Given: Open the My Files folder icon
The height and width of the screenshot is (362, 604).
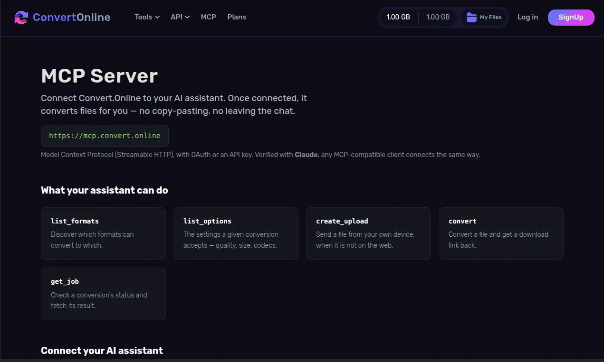Looking at the screenshot, I should (471, 18).
